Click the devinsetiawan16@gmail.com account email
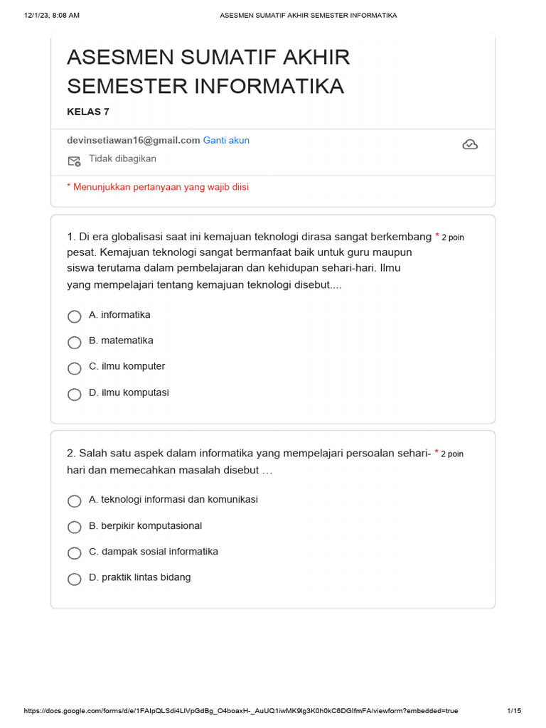The height and width of the screenshot is (728, 546). [x=134, y=140]
